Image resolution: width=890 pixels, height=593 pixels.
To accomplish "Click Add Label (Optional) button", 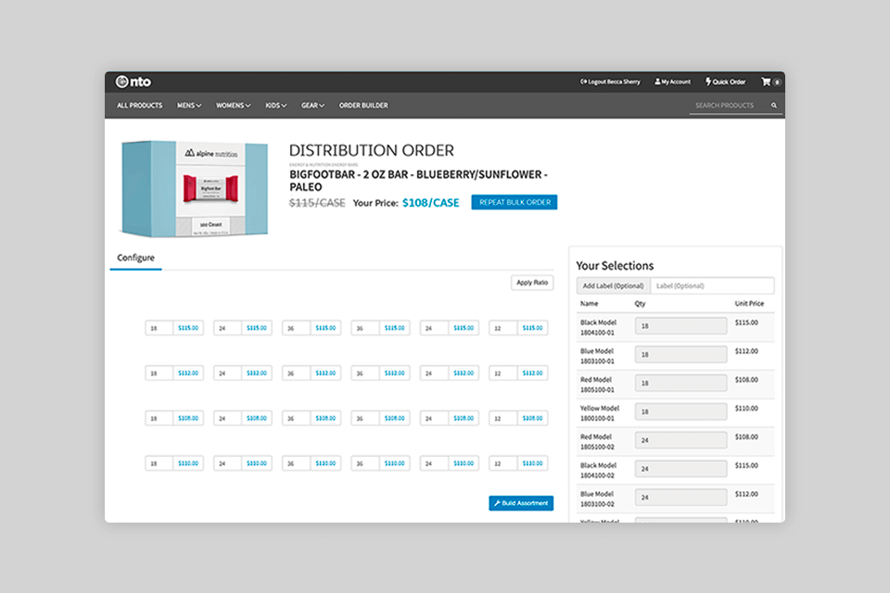I will pos(614,286).
